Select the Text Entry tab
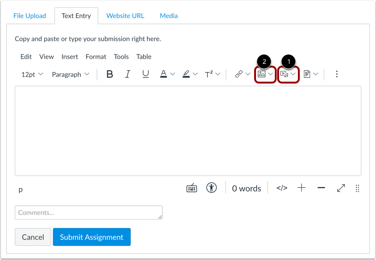This screenshot has width=376, height=260. point(76,16)
